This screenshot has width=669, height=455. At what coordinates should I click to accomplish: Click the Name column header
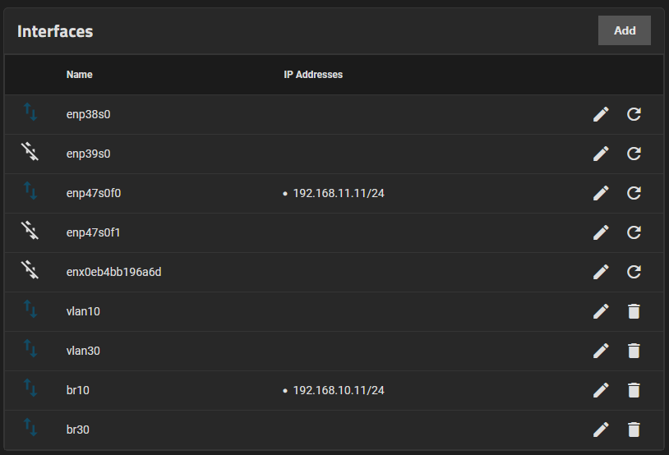80,75
